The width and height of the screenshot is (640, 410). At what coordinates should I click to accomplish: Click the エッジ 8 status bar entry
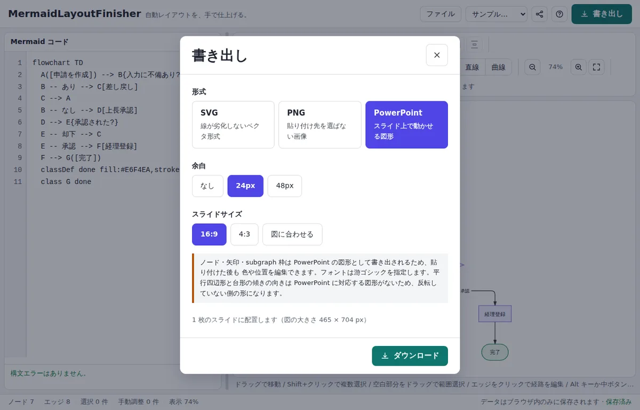57,401
